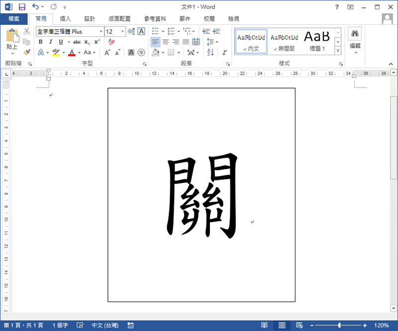This screenshot has height=331, width=398.
Task: Expand the styles gallery more arrow
Action: coord(338,51)
